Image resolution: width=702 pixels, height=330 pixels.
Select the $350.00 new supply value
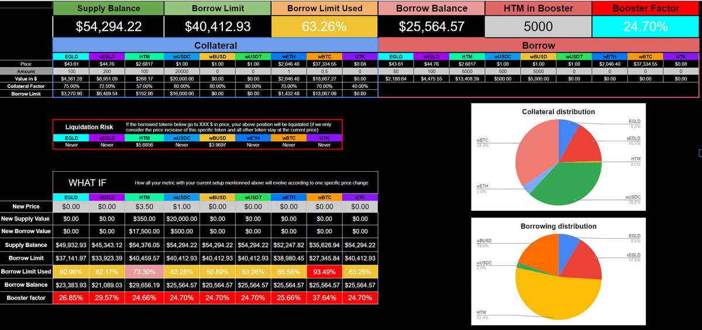click(143, 218)
